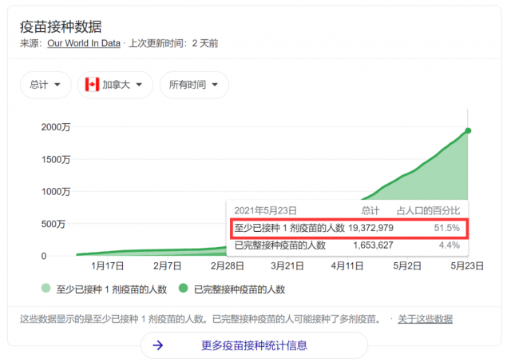The width and height of the screenshot is (511, 363).
Task: Open the 加拿大 country dropdown
Action: (115, 85)
